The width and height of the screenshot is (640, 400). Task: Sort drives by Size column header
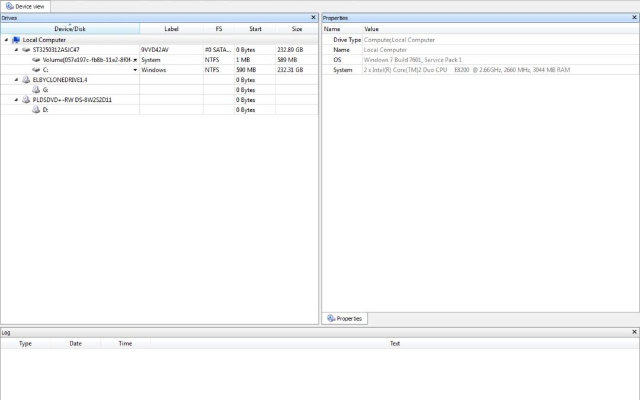(297, 29)
